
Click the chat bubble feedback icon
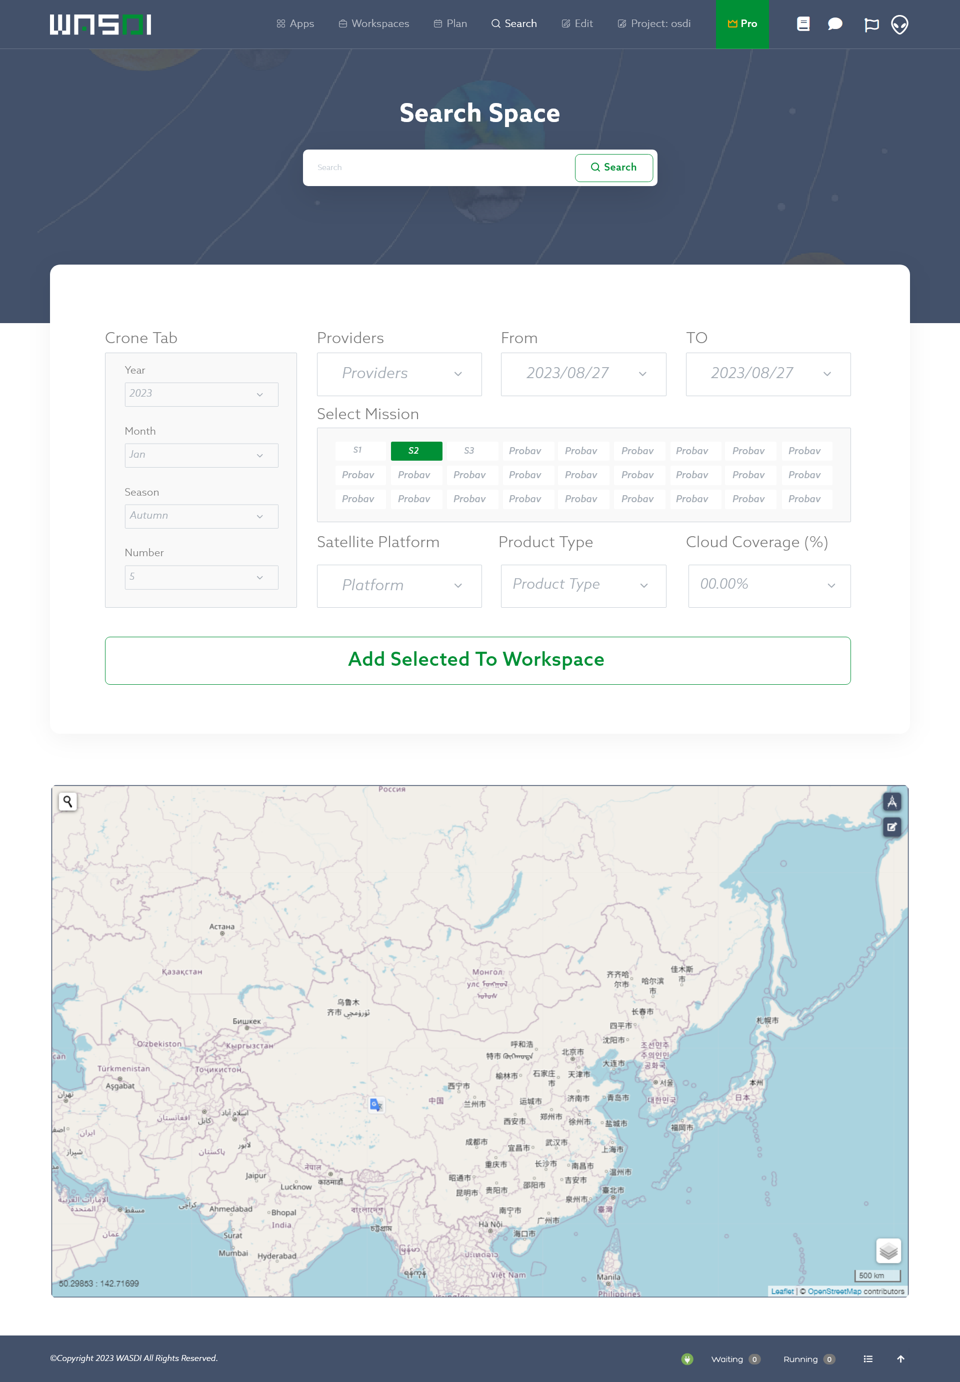point(835,24)
